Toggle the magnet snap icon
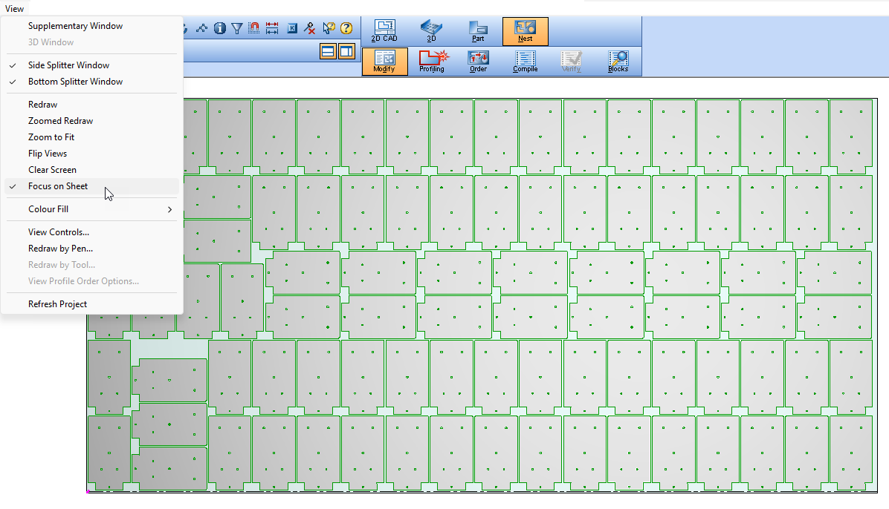Image resolution: width=889 pixels, height=509 pixels. (254, 28)
